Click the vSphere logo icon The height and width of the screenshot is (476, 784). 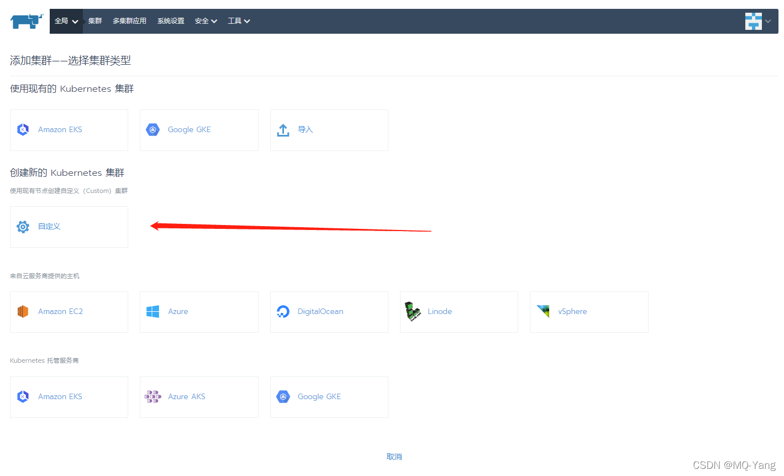point(543,311)
